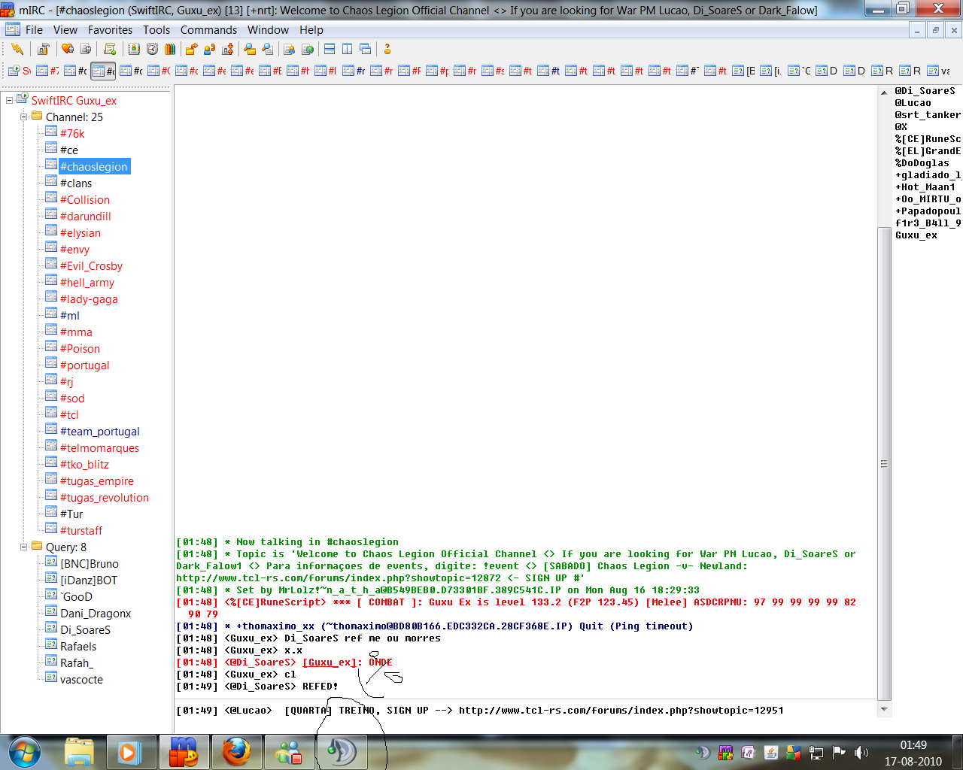
Task: Open the Address Book icon
Action: pyautogui.click(x=134, y=50)
